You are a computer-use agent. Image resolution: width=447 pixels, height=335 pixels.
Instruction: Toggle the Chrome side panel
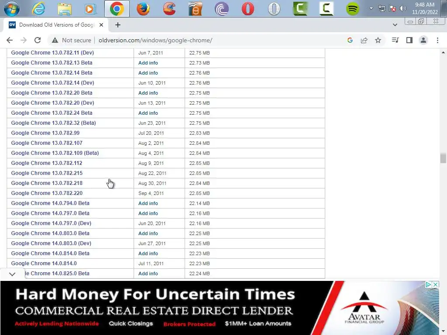click(409, 40)
